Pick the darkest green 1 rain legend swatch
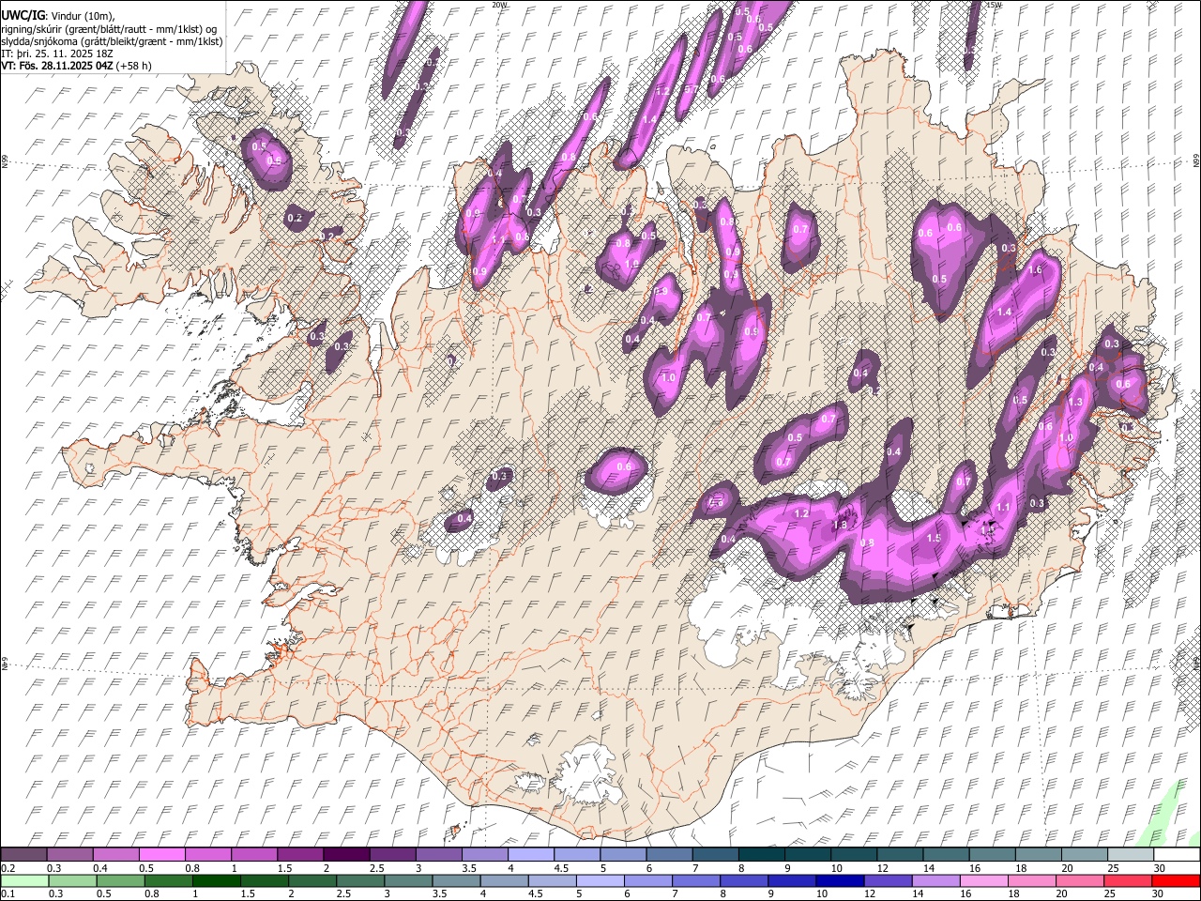This screenshot has height=901, width=1201. click(x=216, y=880)
